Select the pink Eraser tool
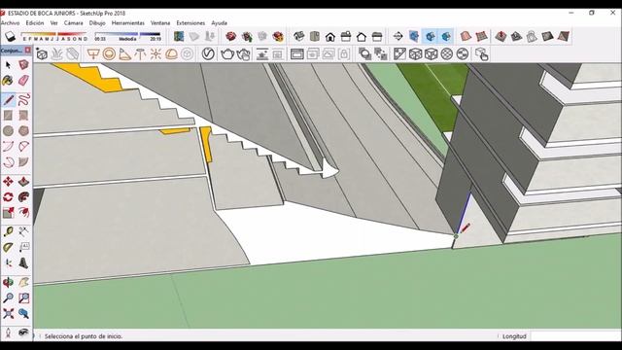The height and width of the screenshot is (350, 622). 23,81
